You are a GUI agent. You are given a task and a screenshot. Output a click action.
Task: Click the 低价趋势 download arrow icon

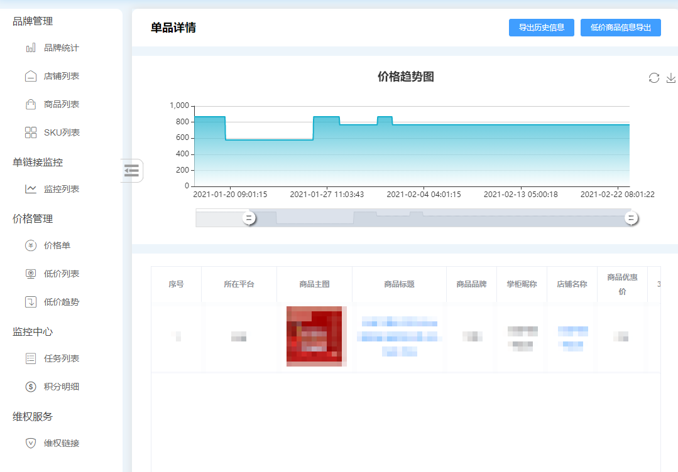(x=30, y=302)
